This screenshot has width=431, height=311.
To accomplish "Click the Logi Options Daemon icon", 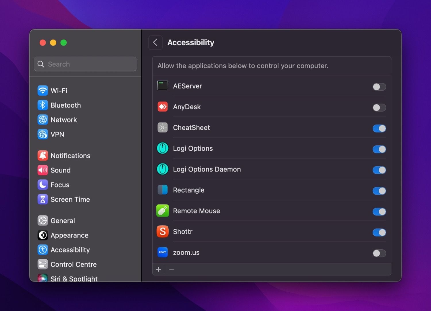I will [163, 169].
